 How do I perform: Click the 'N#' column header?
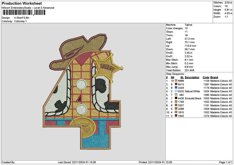(x=172, y=77)
